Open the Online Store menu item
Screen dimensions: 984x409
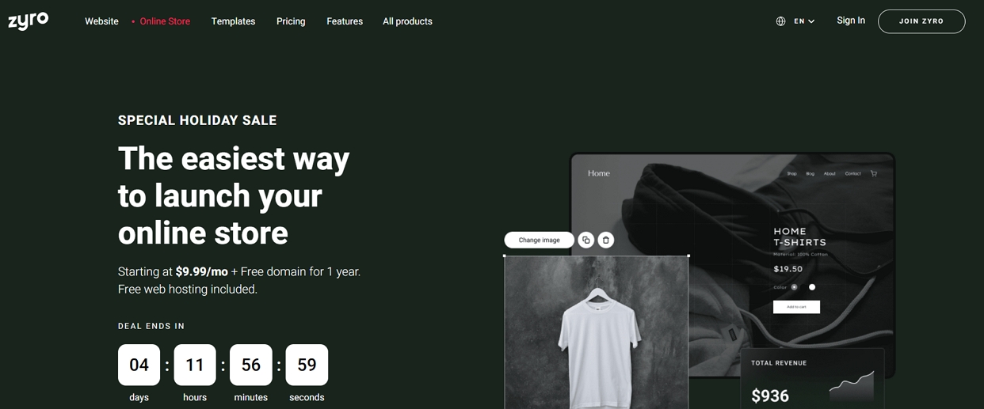point(165,21)
